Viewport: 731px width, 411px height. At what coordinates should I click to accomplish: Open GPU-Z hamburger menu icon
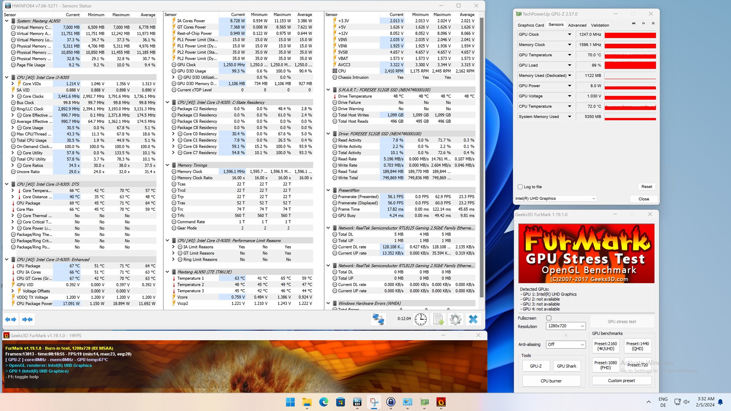(x=653, y=24)
